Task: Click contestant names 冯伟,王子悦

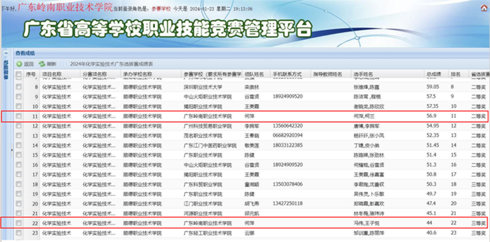Action: click(366, 223)
